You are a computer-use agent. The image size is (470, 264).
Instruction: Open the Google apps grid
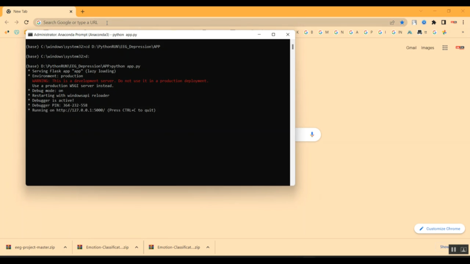445,48
